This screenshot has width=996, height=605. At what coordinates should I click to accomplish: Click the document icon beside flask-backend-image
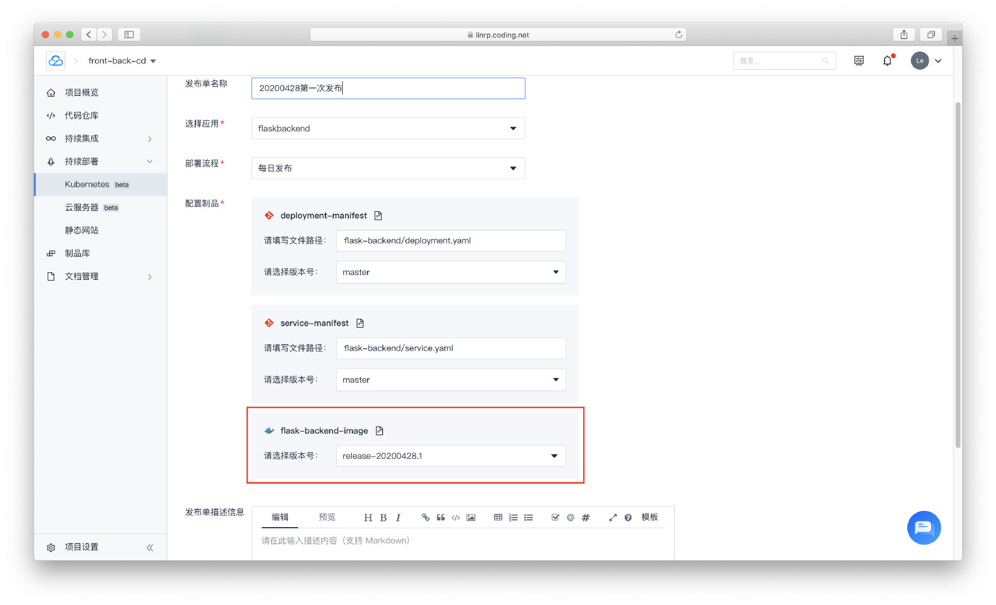[379, 431]
